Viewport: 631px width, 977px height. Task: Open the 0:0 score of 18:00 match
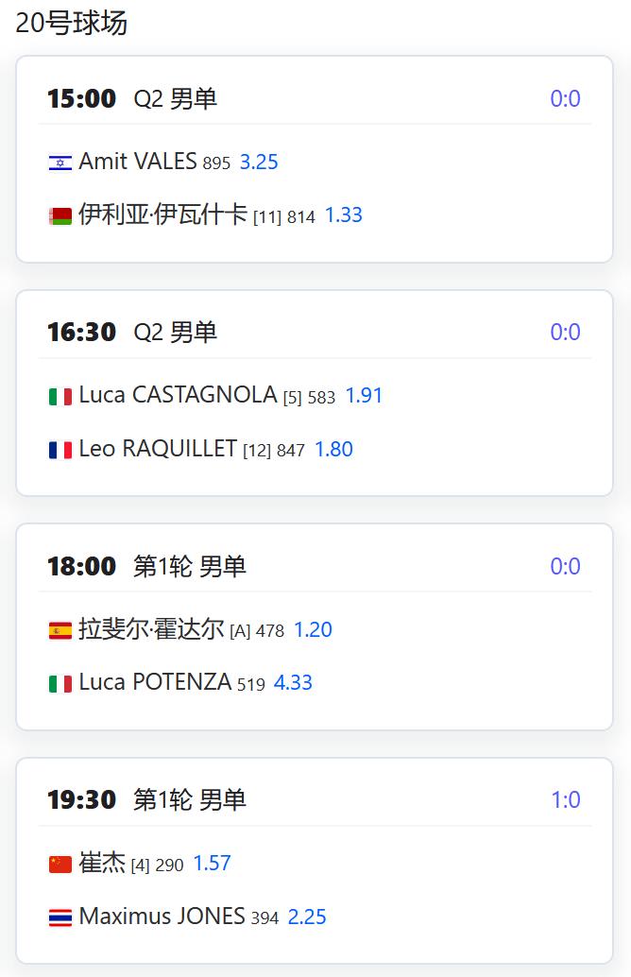pos(565,566)
